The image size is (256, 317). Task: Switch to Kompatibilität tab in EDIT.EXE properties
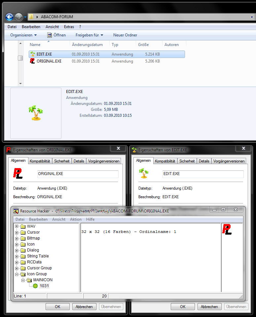165,161
